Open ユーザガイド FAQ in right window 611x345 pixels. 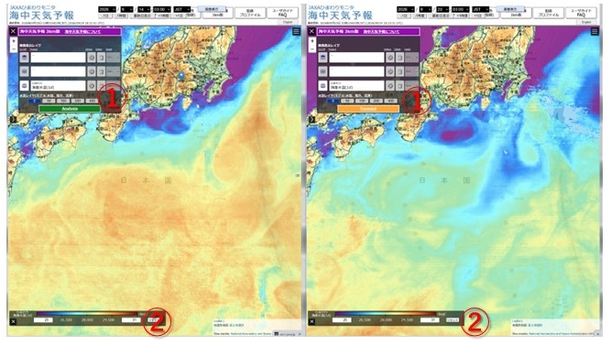(581, 13)
